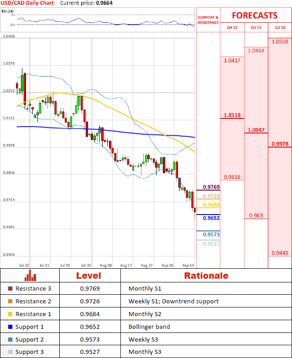Select the Level column header in table
The height and width of the screenshot is (358, 292).
coord(89,276)
